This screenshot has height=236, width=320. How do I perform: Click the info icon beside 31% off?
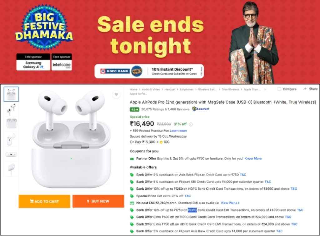click(x=190, y=124)
